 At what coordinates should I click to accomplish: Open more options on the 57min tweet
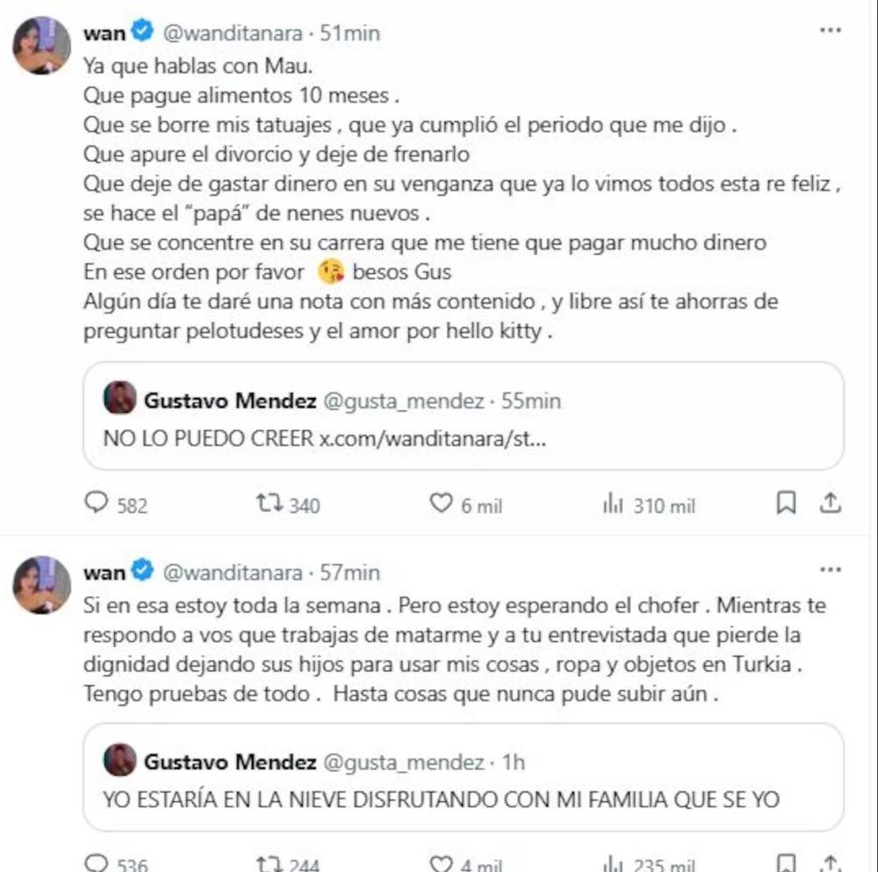[x=830, y=571]
